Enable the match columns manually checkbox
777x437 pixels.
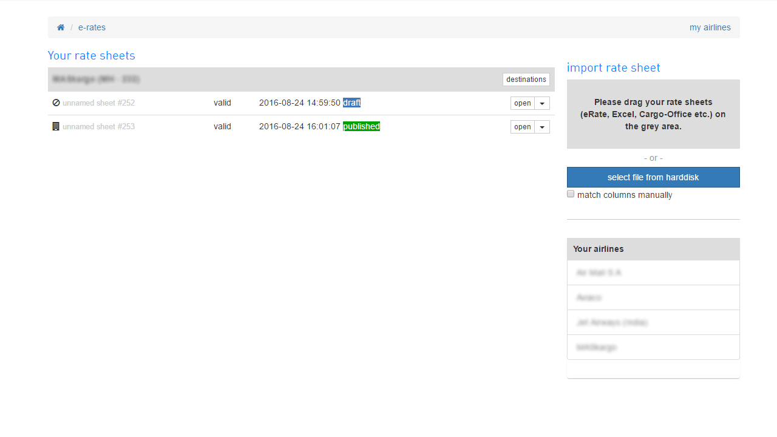[571, 194]
